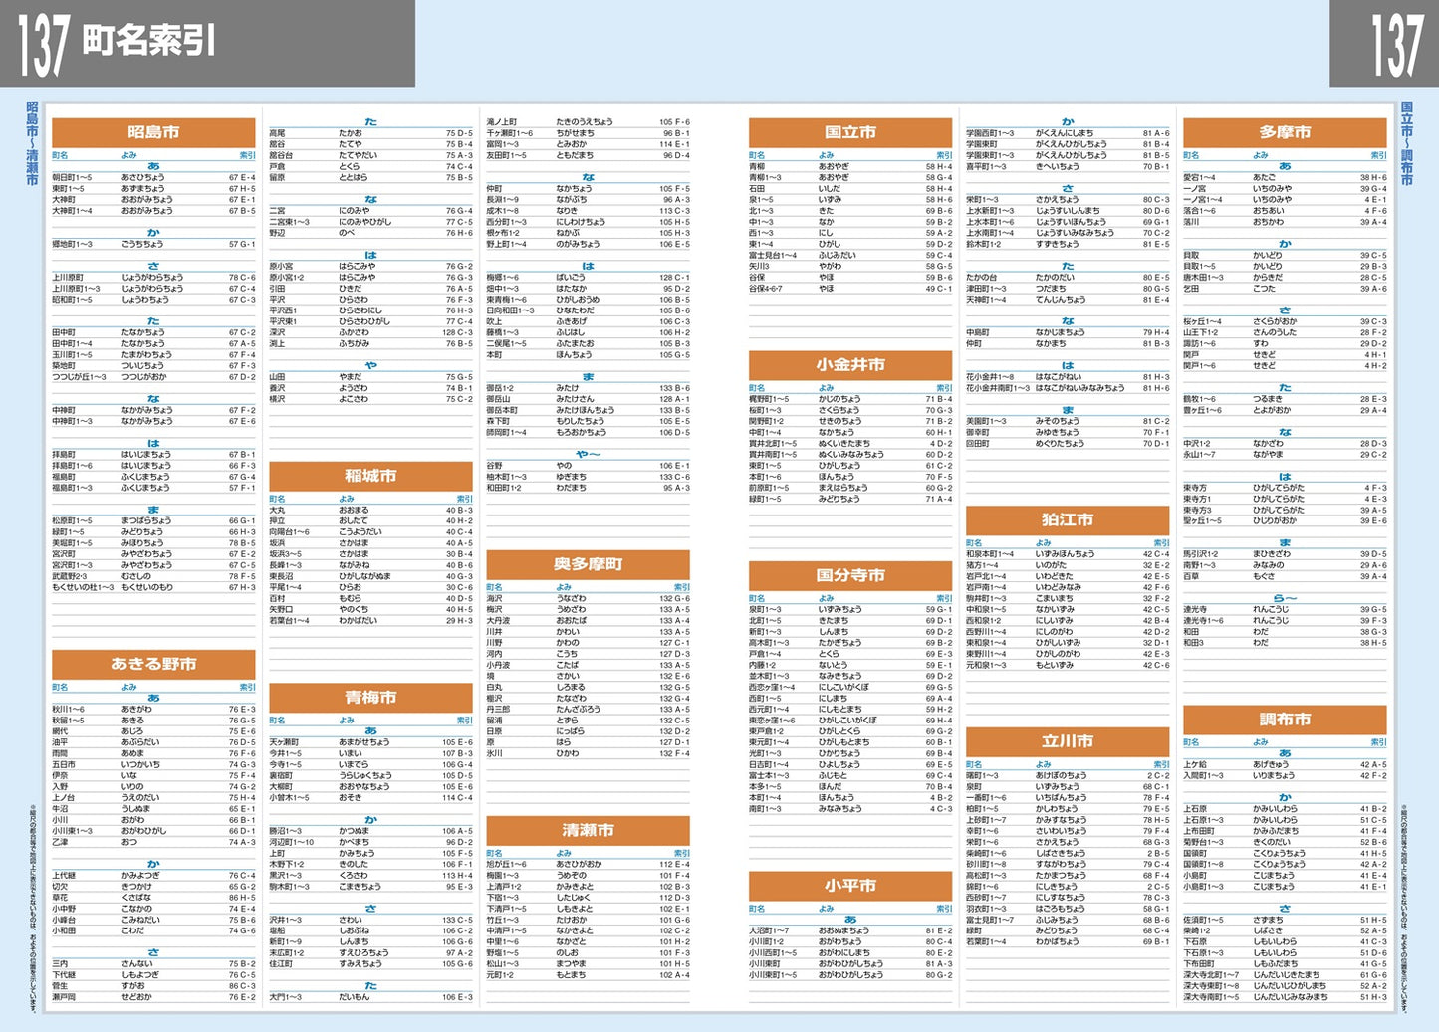
Task: Select the 立川市 header banner
Action: (x=1068, y=741)
